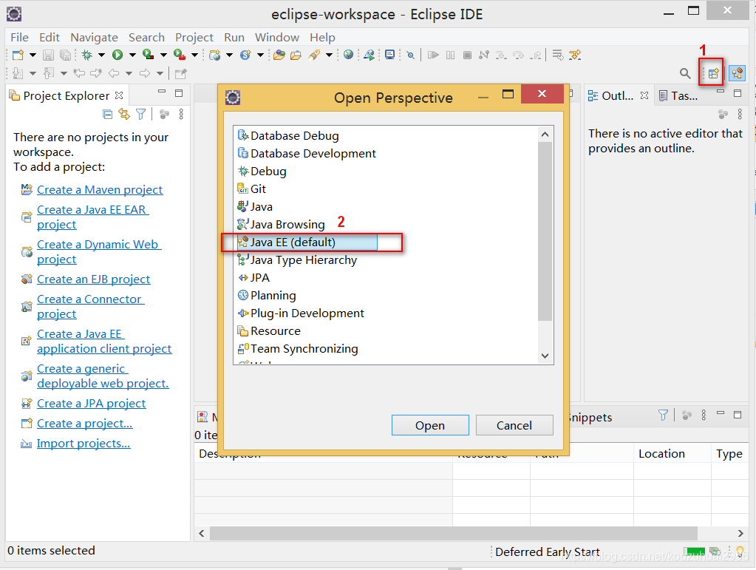Open the External Tools dropdown arrow
Viewport: 756px width, 570px height.
(195, 55)
